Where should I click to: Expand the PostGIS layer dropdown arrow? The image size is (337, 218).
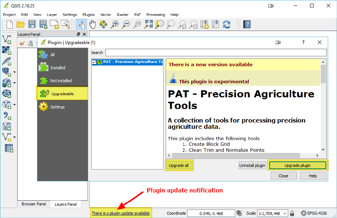point(14,72)
